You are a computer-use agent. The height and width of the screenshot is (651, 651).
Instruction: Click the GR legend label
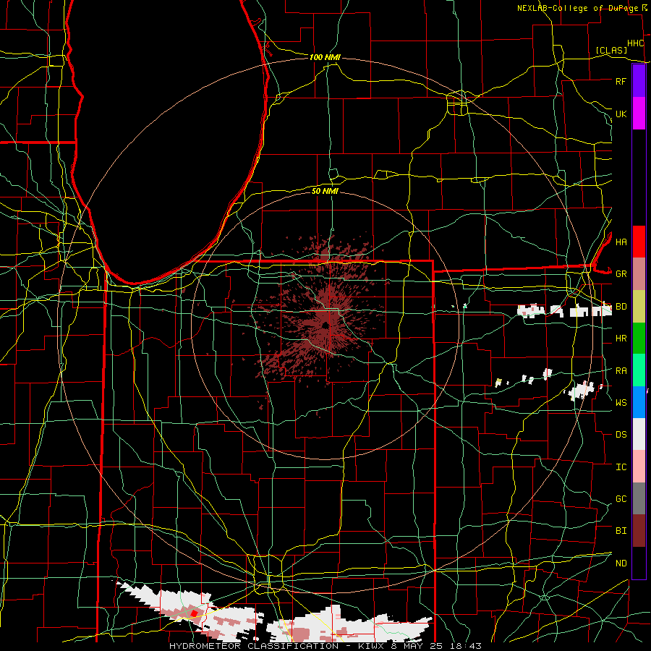point(621,274)
